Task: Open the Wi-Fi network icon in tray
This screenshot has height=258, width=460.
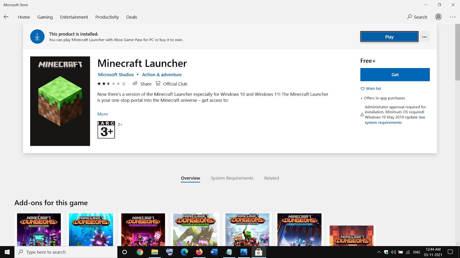Action: (408, 252)
